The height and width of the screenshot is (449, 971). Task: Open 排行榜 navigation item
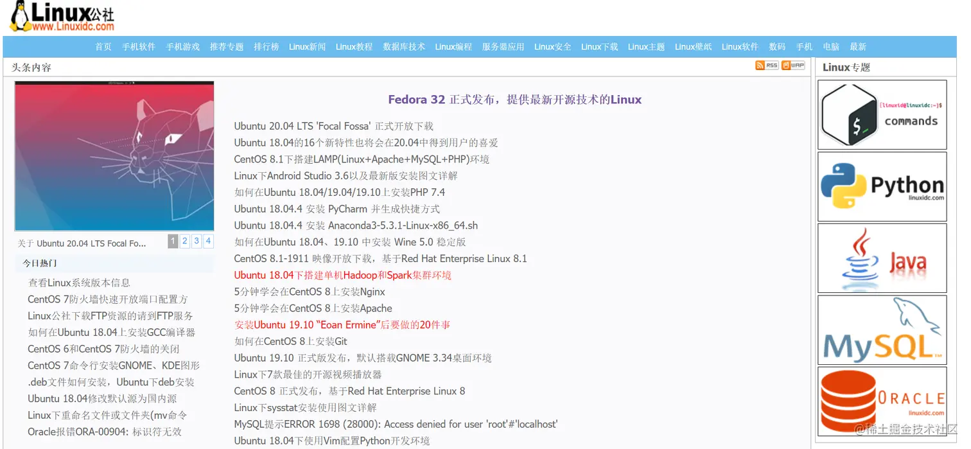tap(267, 47)
